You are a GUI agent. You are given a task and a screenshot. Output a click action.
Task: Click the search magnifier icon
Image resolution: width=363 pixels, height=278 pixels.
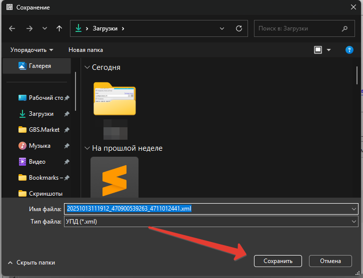tap(344, 29)
